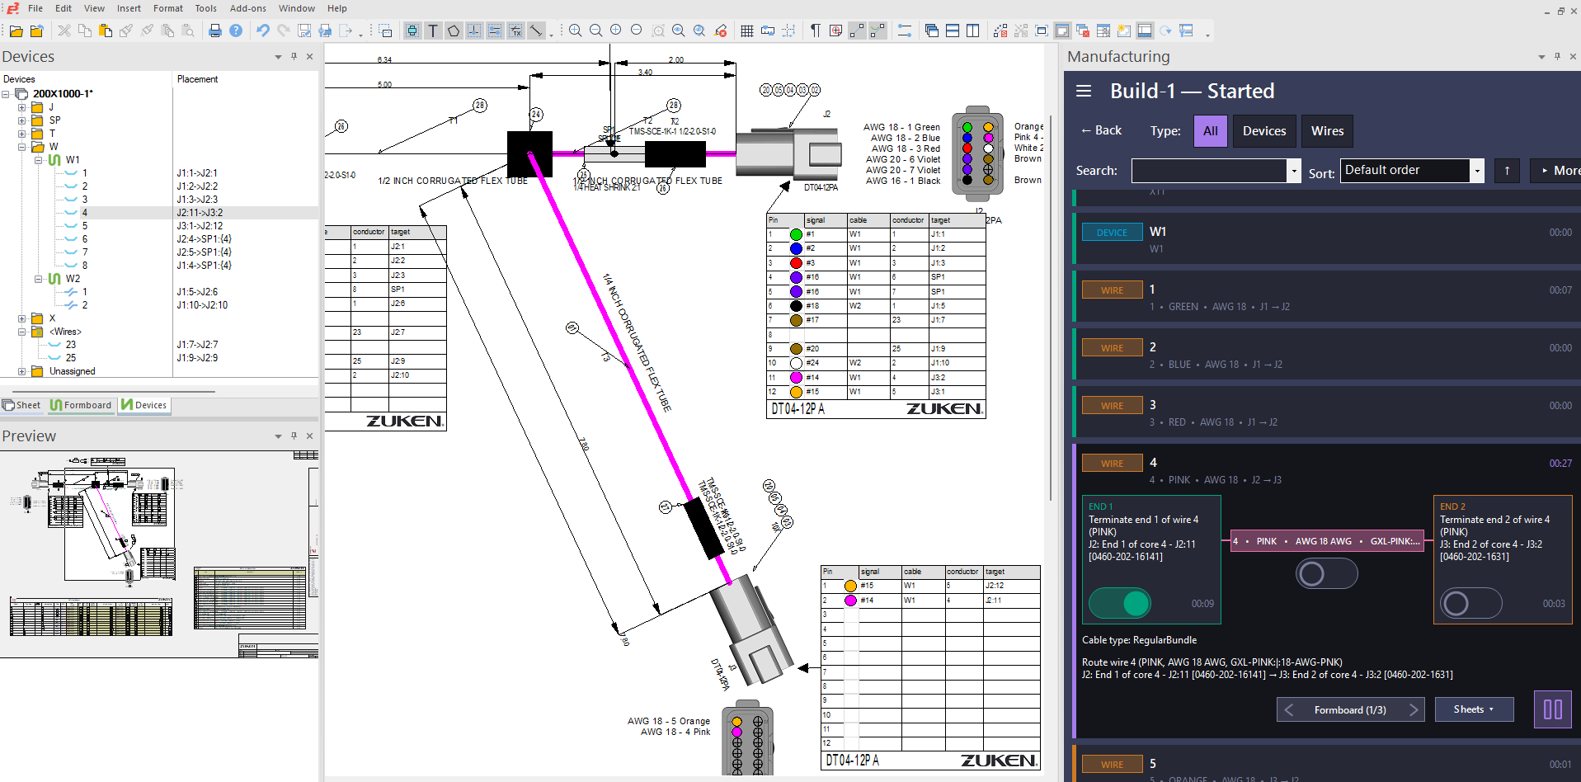This screenshot has width=1581, height=782.
Task: Toggle the wire 4 routing switch
Action: tap(1326, 573)
